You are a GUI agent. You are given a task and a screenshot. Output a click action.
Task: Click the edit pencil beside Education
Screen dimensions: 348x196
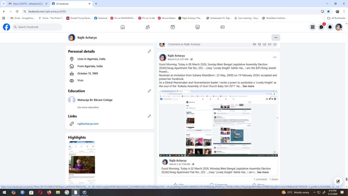(149, 91)
